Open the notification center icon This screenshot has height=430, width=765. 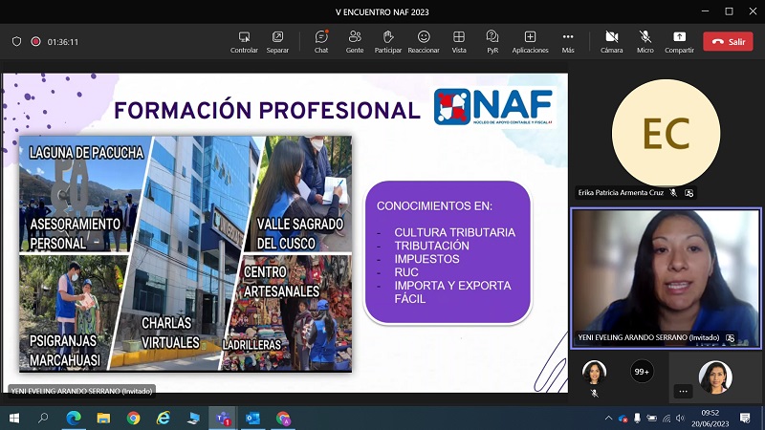(x=745, y=418)
